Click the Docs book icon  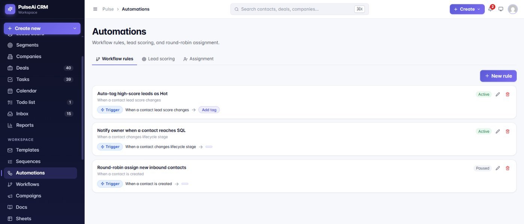coord(10,207)
